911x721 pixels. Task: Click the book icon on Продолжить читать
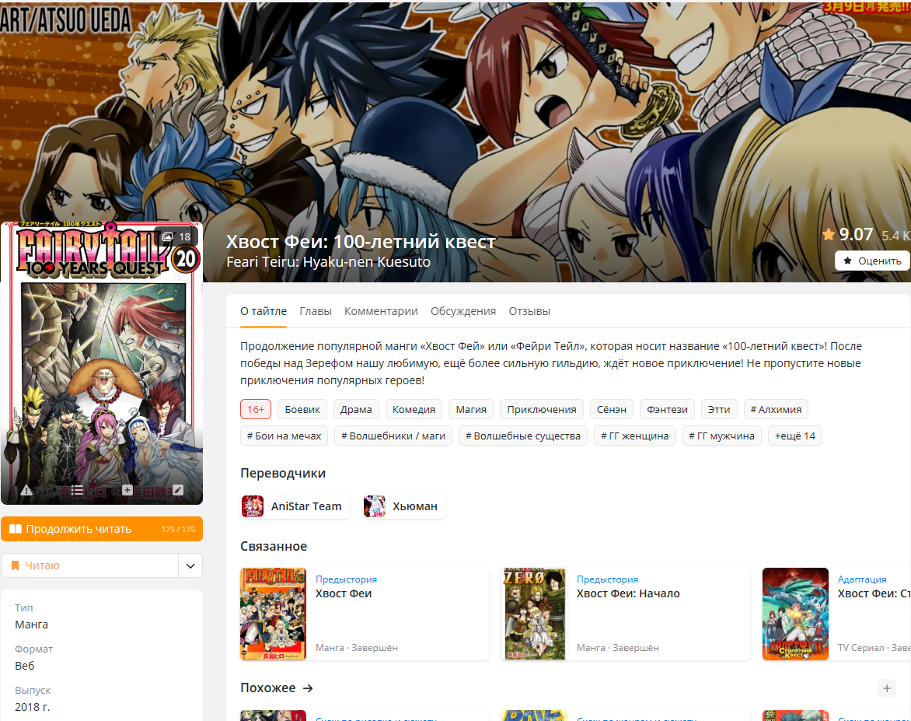click(x=16, y=529)
